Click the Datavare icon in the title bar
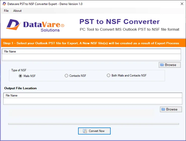Viewport: 186px width, 141px height. tap(4, 4)
